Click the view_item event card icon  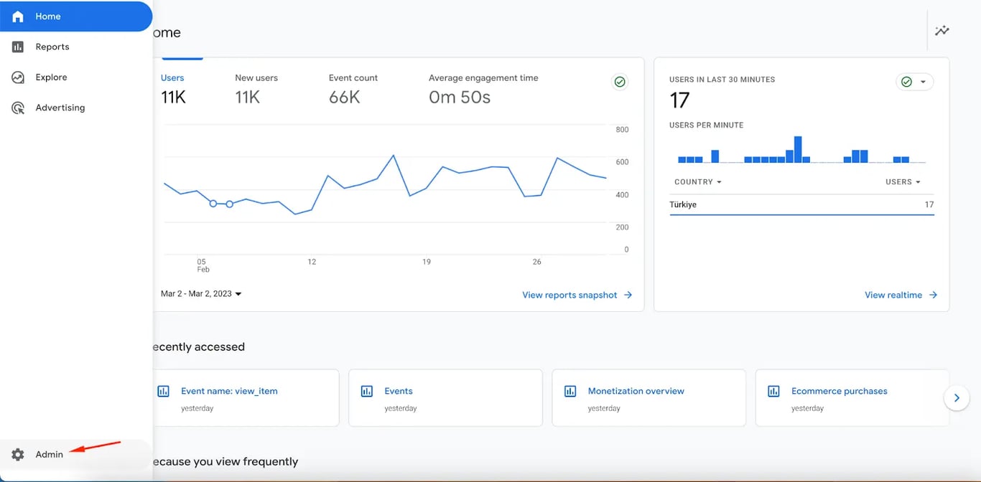pos(163,391)
